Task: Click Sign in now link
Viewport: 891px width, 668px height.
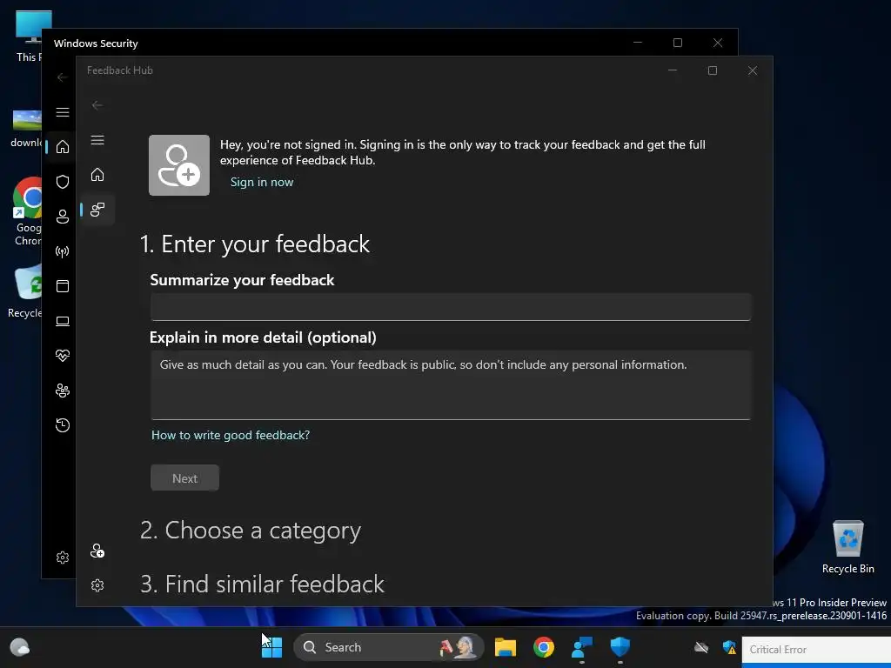Action: coord(262,183)
